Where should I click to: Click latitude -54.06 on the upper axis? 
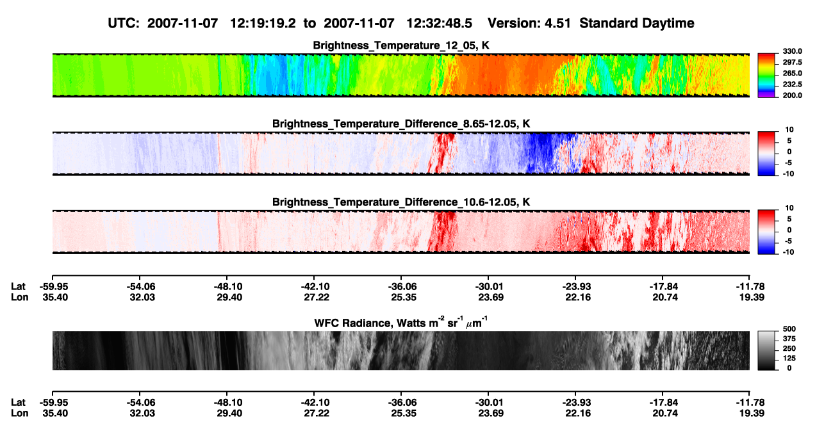(x=141, y=286)
